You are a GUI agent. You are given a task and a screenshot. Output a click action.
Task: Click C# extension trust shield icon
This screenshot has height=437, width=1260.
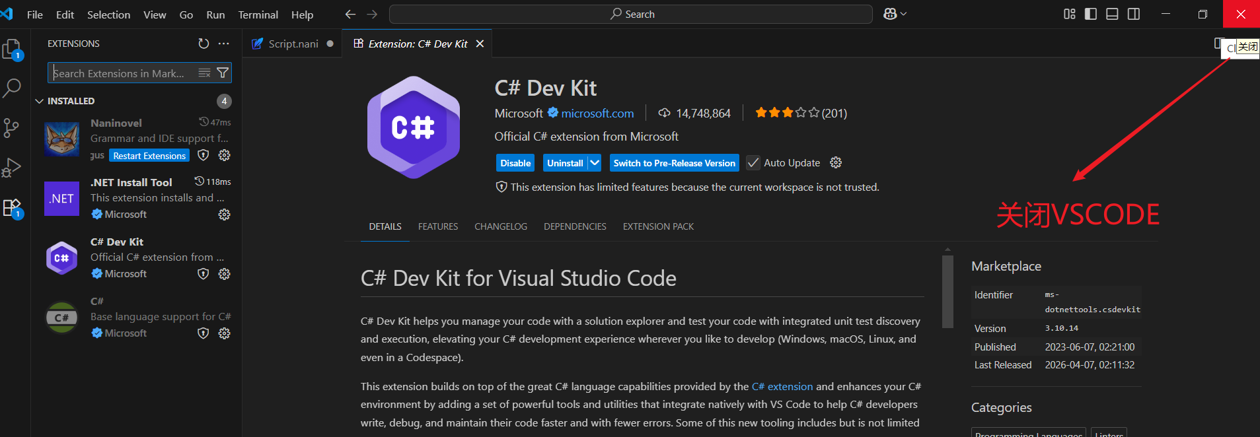[x=204, y=333]
